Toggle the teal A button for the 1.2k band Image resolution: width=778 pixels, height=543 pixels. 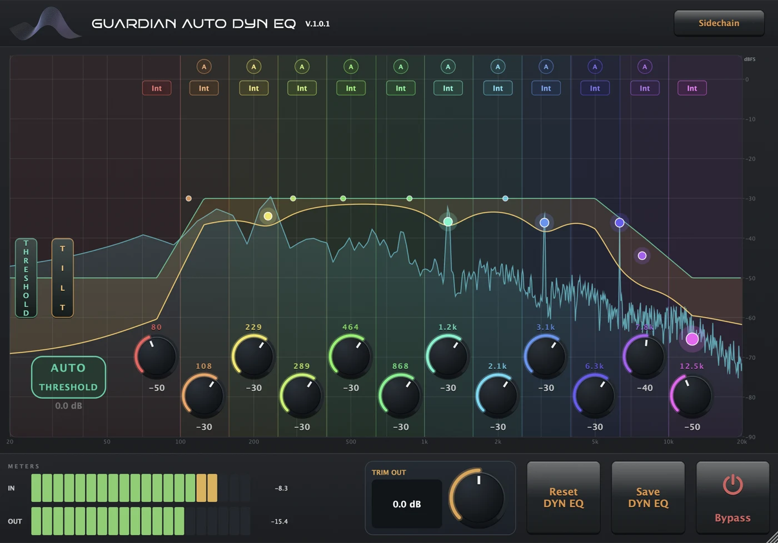coord(448,67)
